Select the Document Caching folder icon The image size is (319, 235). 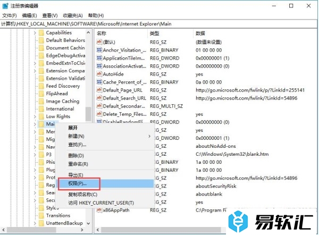41,48
